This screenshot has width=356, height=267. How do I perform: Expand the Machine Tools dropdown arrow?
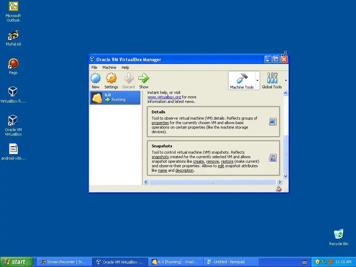[258, 81]
